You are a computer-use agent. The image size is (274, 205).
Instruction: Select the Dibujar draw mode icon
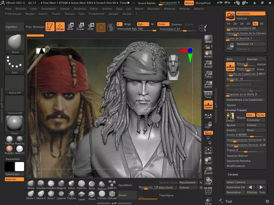point(60,27)
